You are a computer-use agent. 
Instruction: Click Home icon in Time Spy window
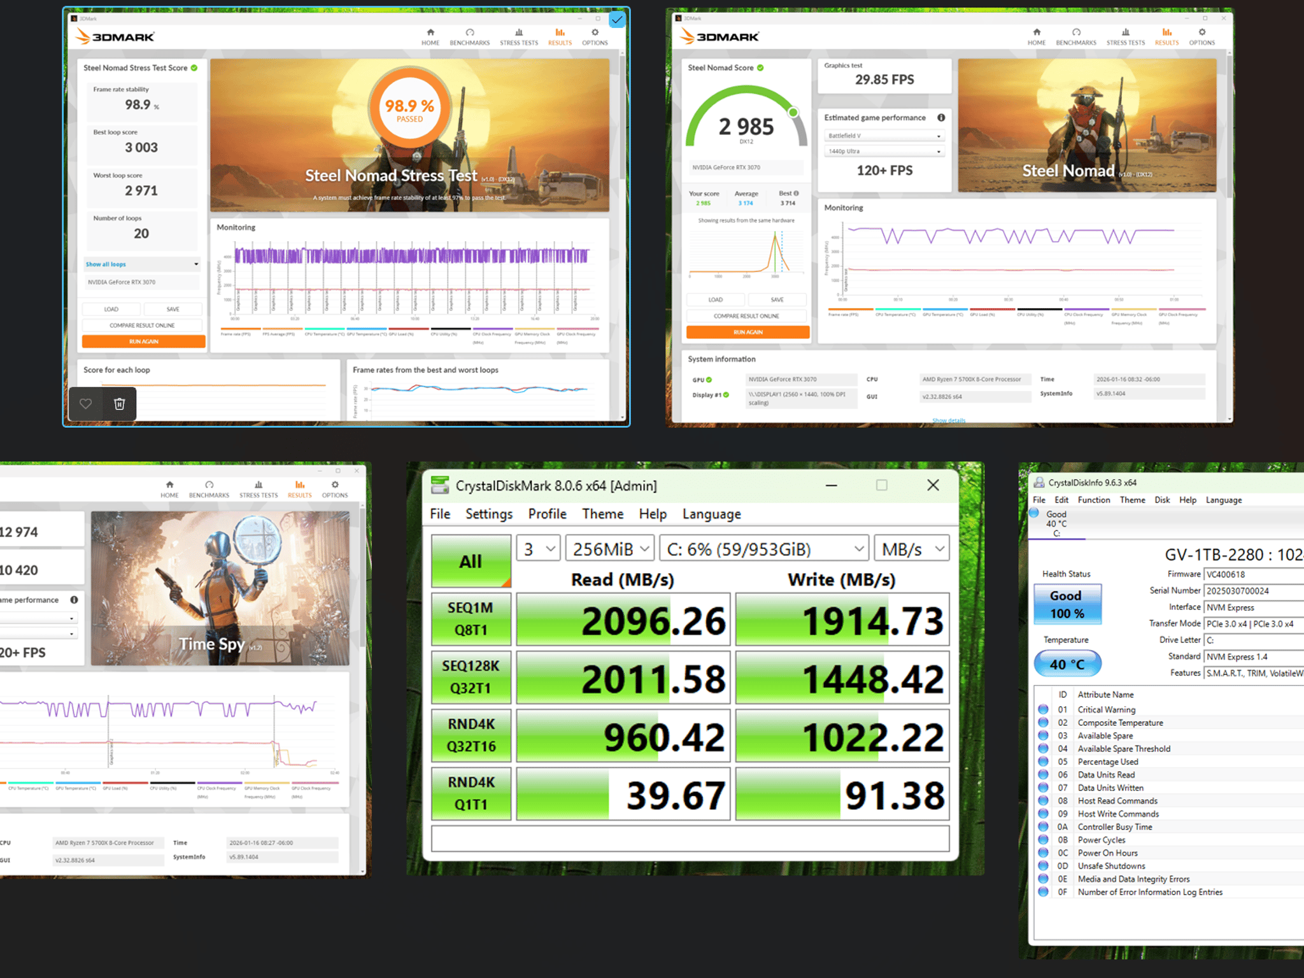coord(169,485)
